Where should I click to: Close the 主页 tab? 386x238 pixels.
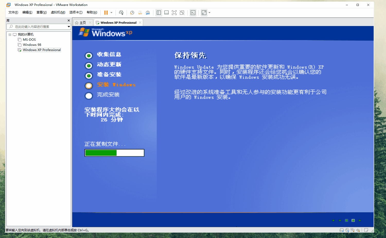coord(90,23)
